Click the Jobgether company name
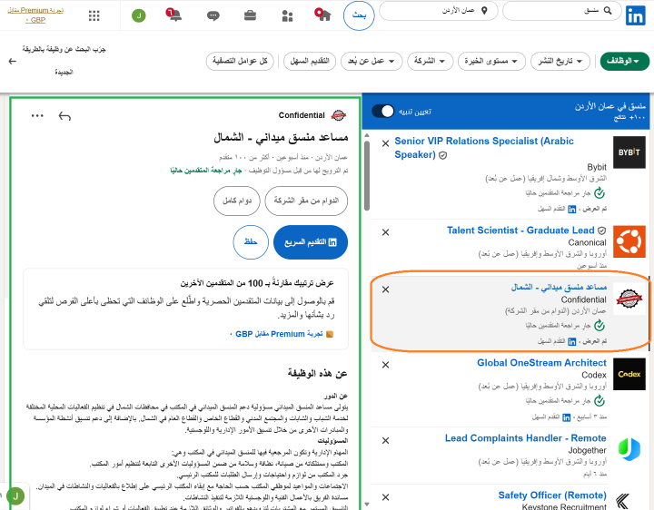 click(x=587, y=450)
